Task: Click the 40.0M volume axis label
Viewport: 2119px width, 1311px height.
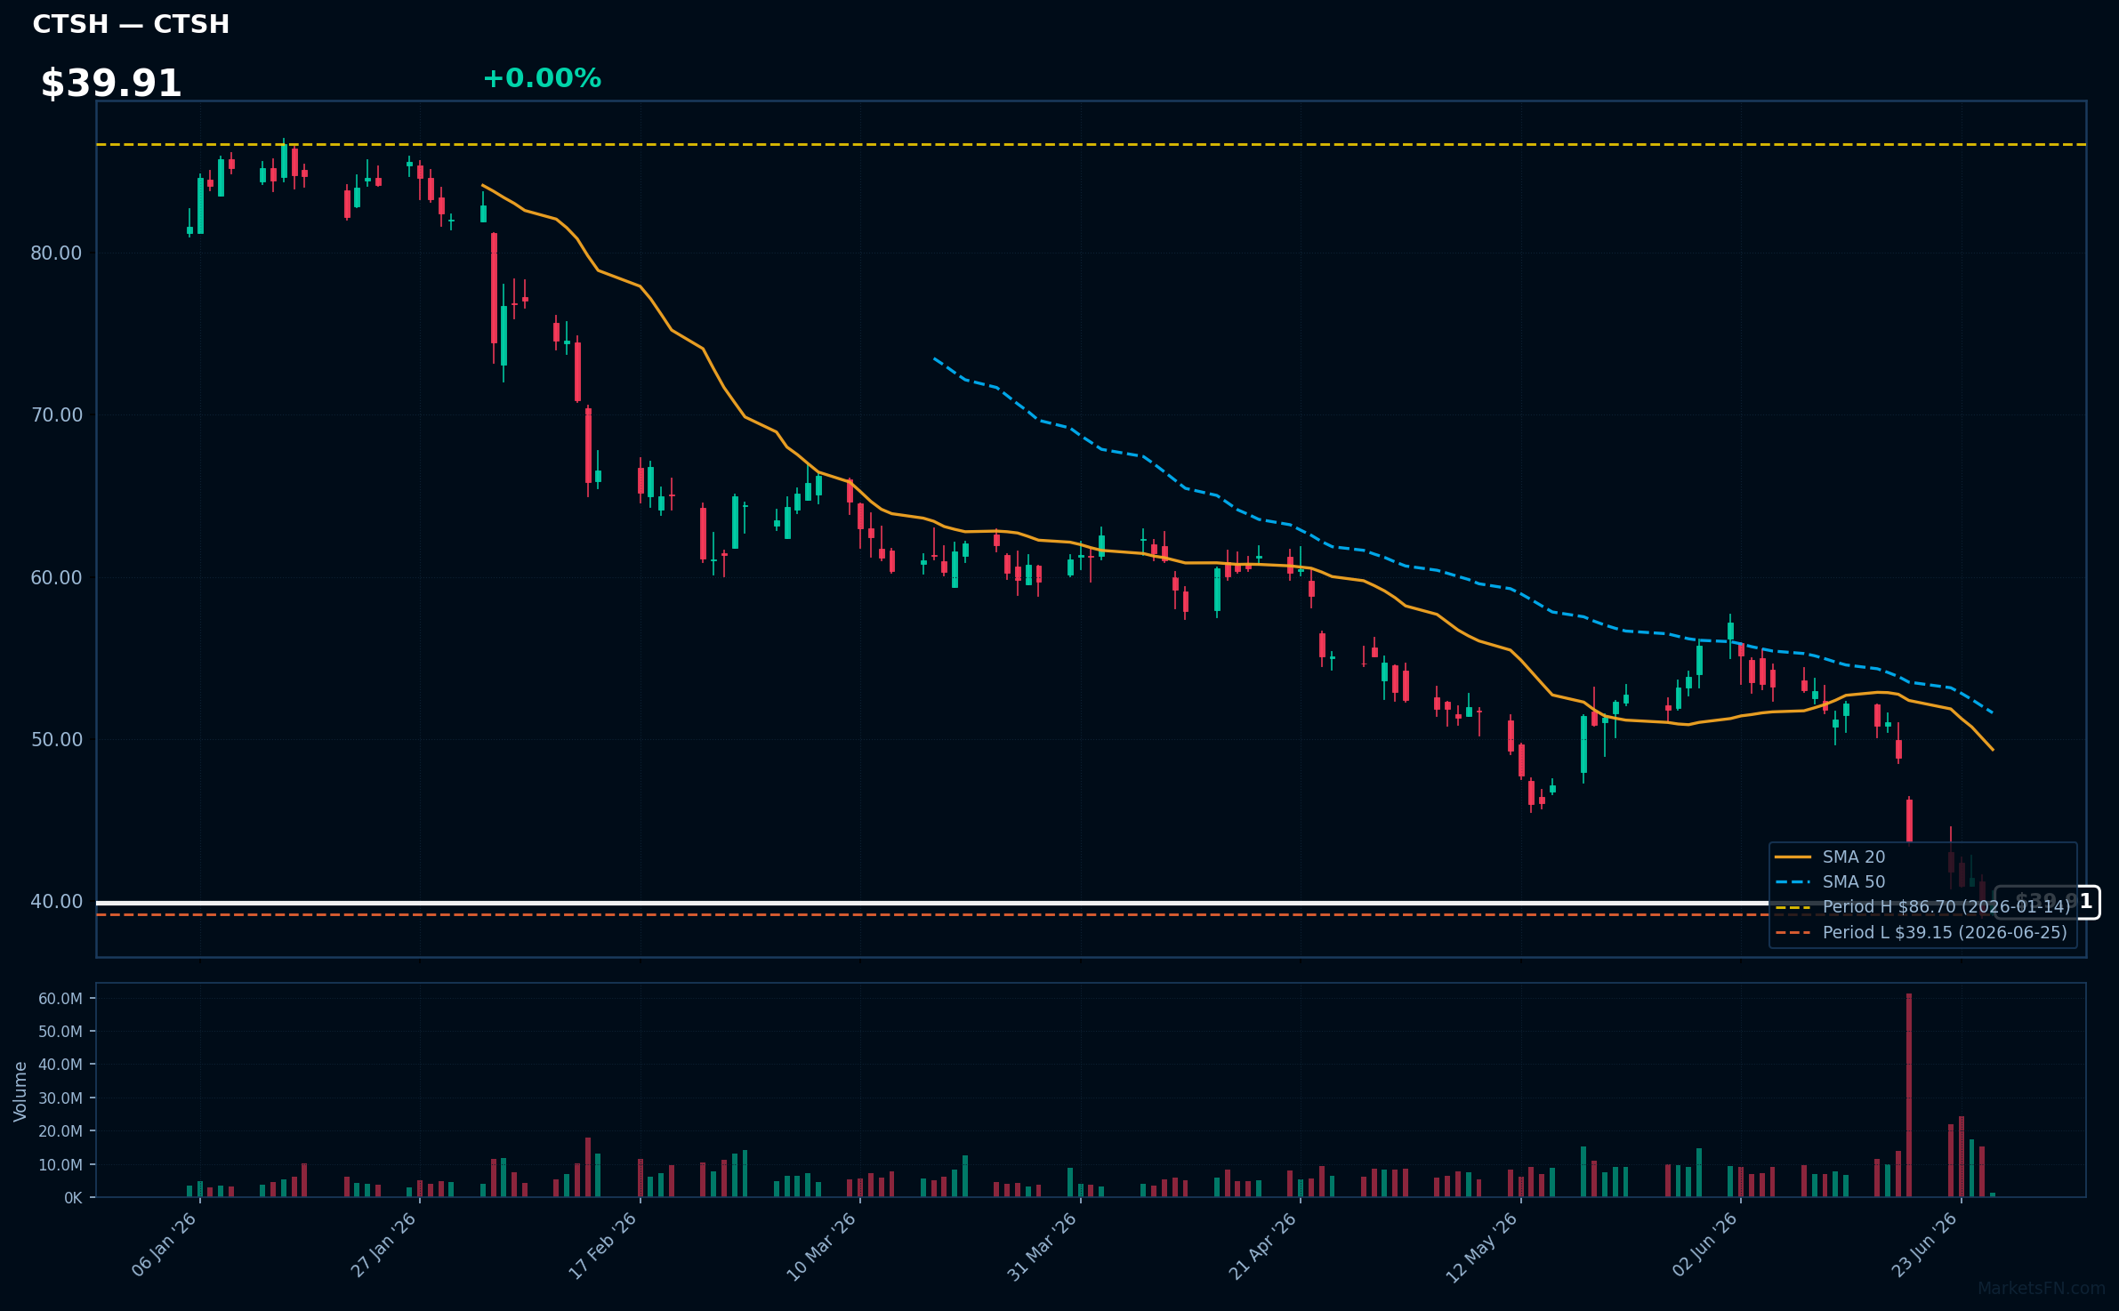Action: (60, 1065)
